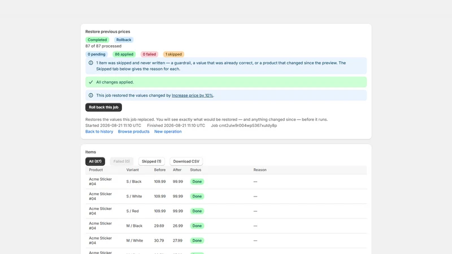
Task: Click the Started 2026-08-21 11:10 UTC text
Action: [x=114, y=125]
